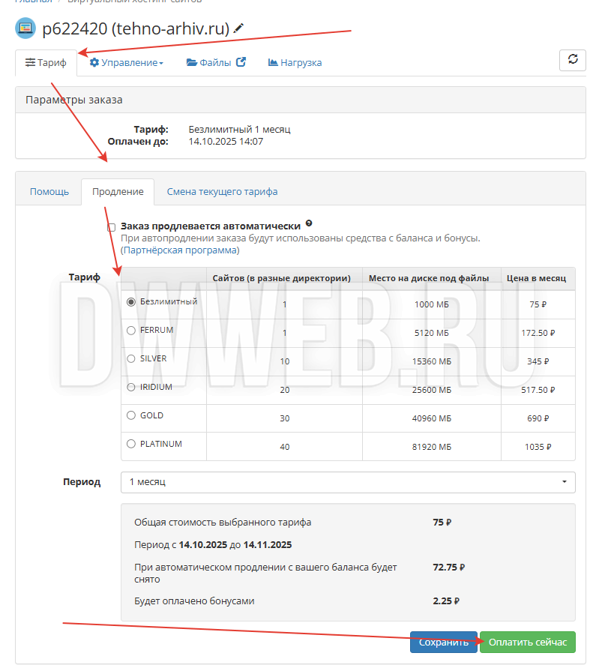Image resolution: width=596 pixels, height=668 pixels.
Task: Enable the automatic order renewal checkbox
Action: [x=112, y=226]
